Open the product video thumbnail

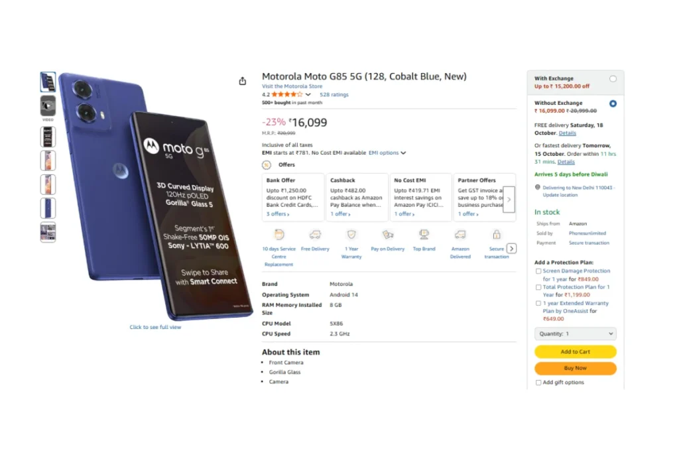click(x=48, y=106)
